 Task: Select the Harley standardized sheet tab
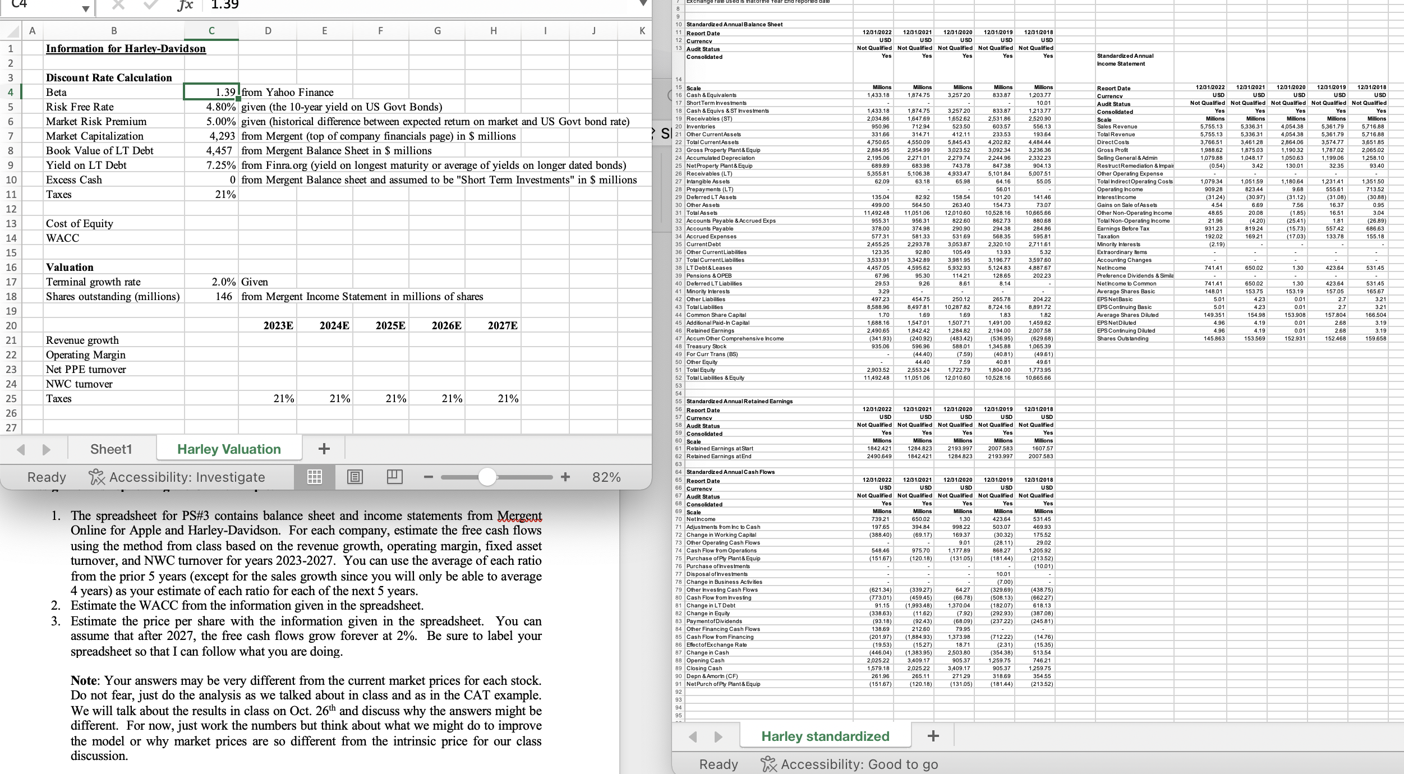click(x=825, y=735)
